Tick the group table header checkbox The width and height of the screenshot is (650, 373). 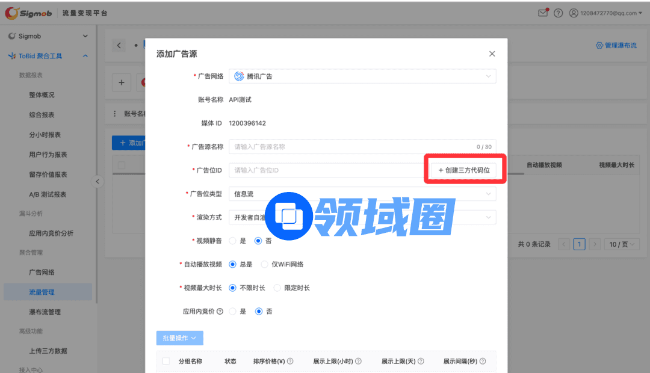click(x=166, y=362)
